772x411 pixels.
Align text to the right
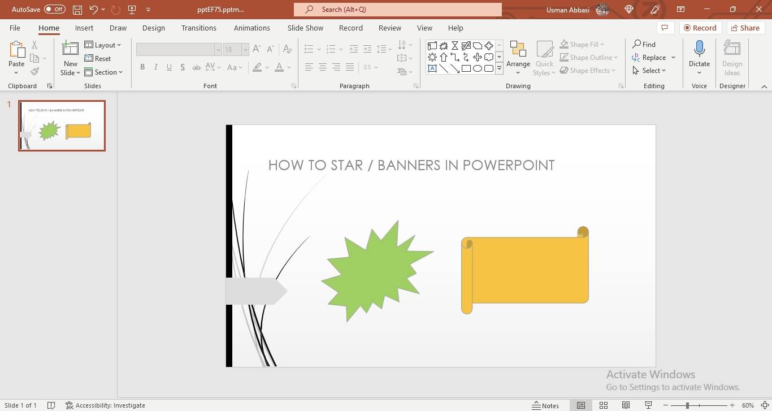tap(336, 67)
